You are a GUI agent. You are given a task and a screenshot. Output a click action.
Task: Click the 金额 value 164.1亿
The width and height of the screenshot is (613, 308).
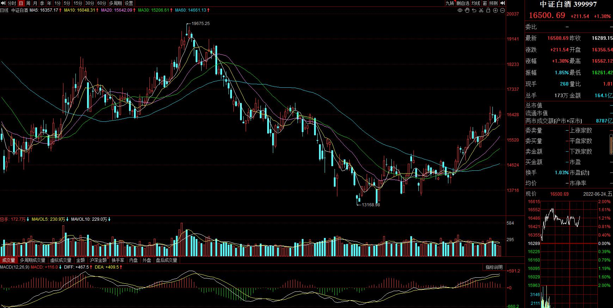pyautogui.click(x=603, y=95)
